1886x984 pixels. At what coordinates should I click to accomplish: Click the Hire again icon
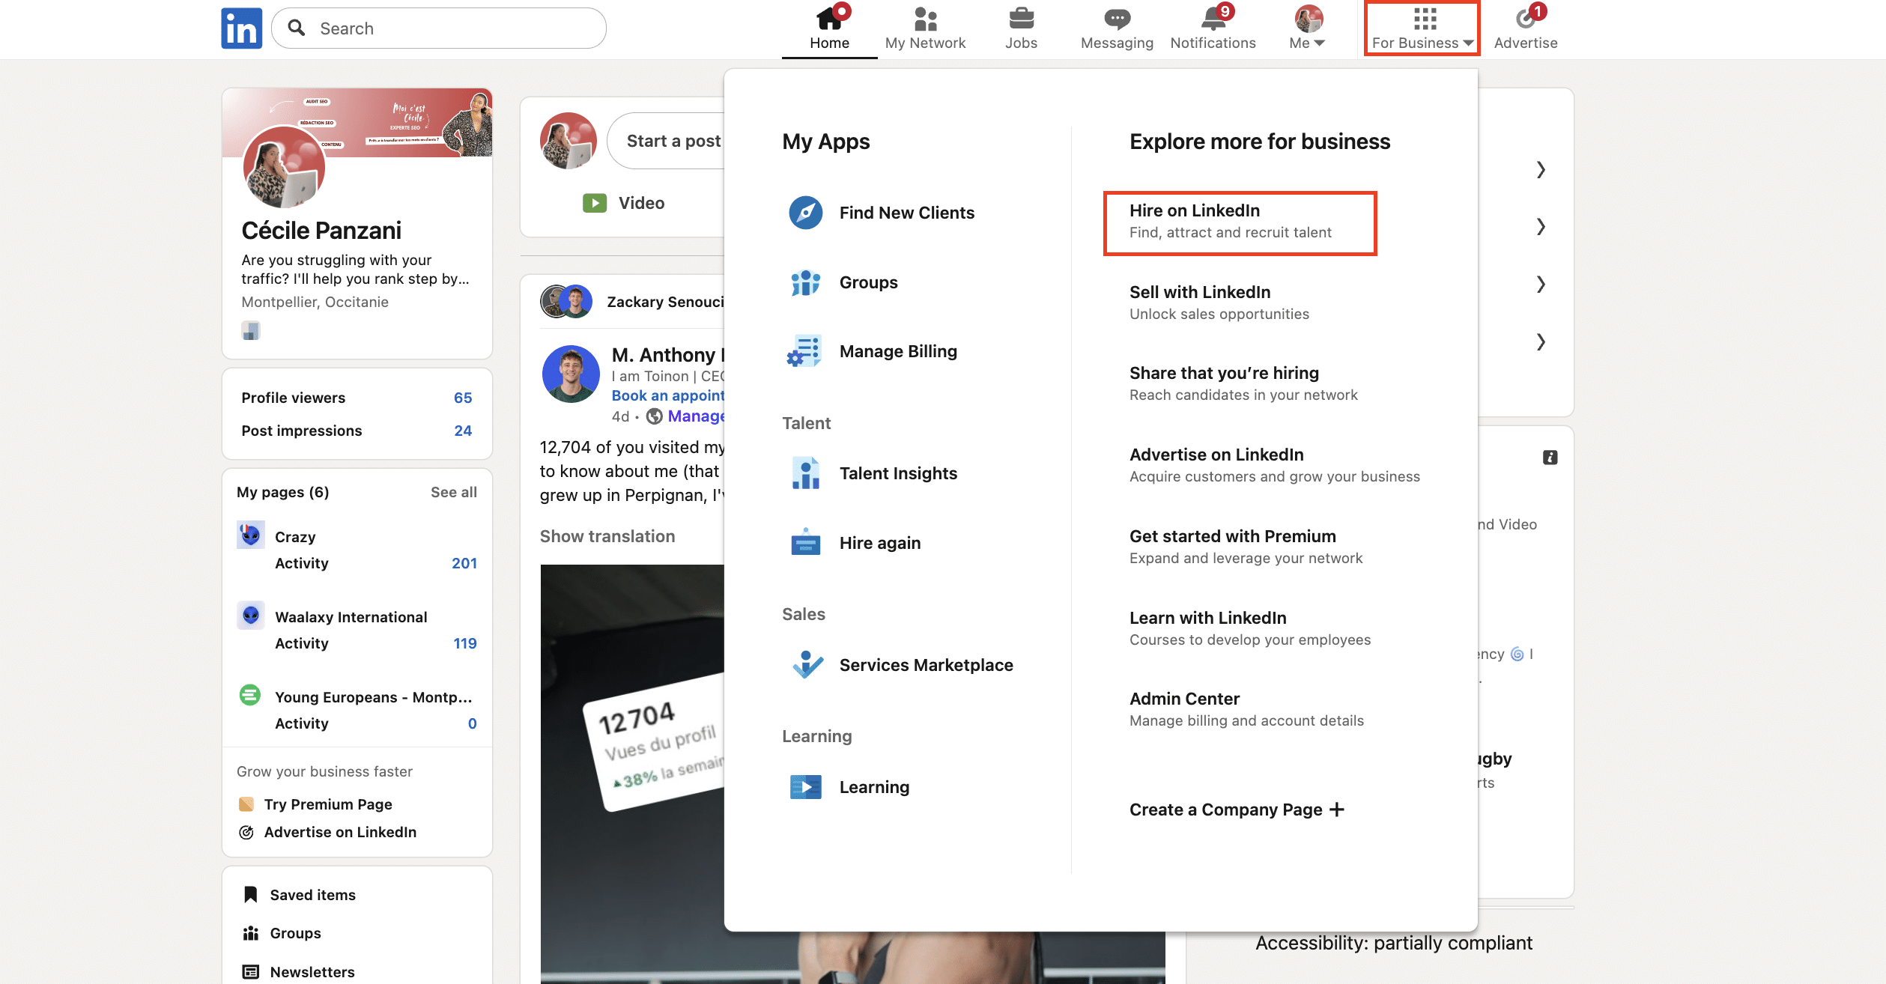click(x=805, y=543)
